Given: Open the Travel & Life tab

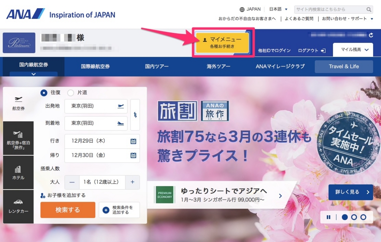Looking at the screenshot, I should (344, 67).
